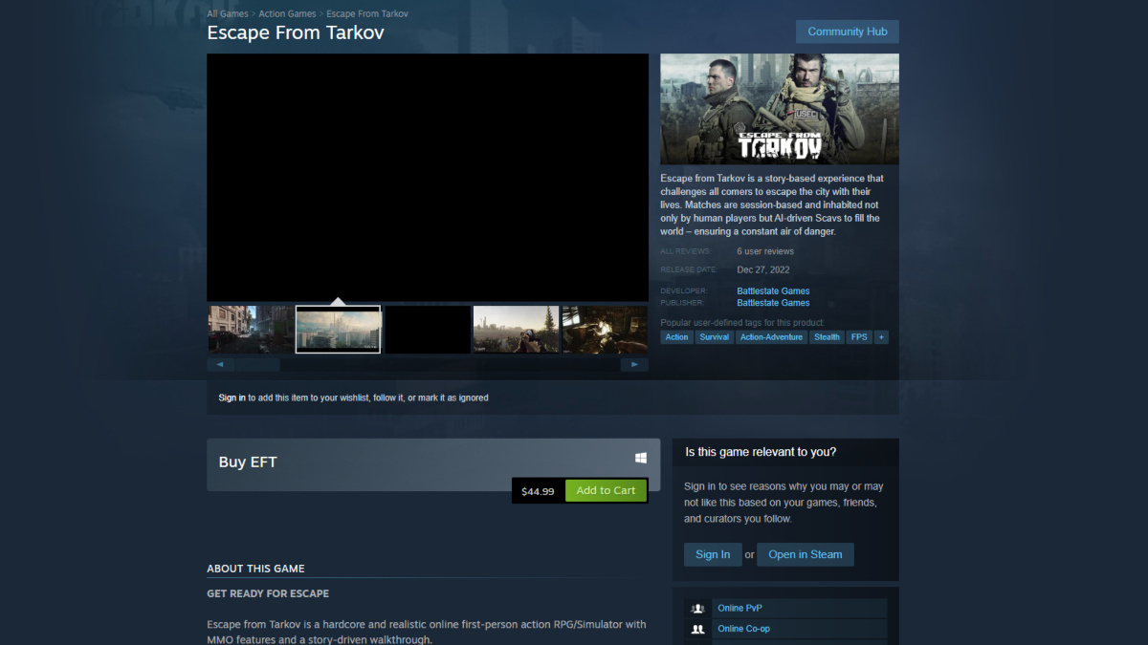Select the fifth indoor screenshot thumbnail

(x=605, y=330)
